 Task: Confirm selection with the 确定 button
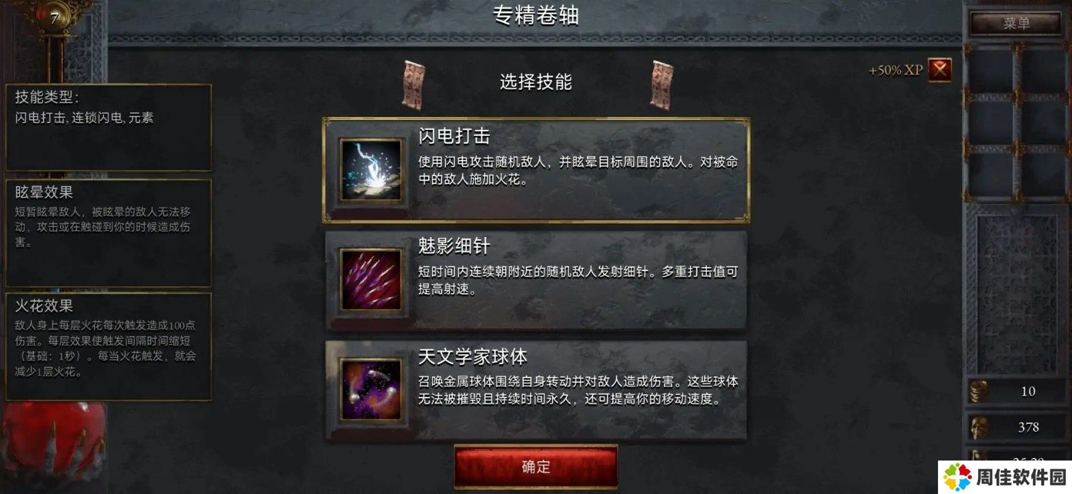coord(536,467)
